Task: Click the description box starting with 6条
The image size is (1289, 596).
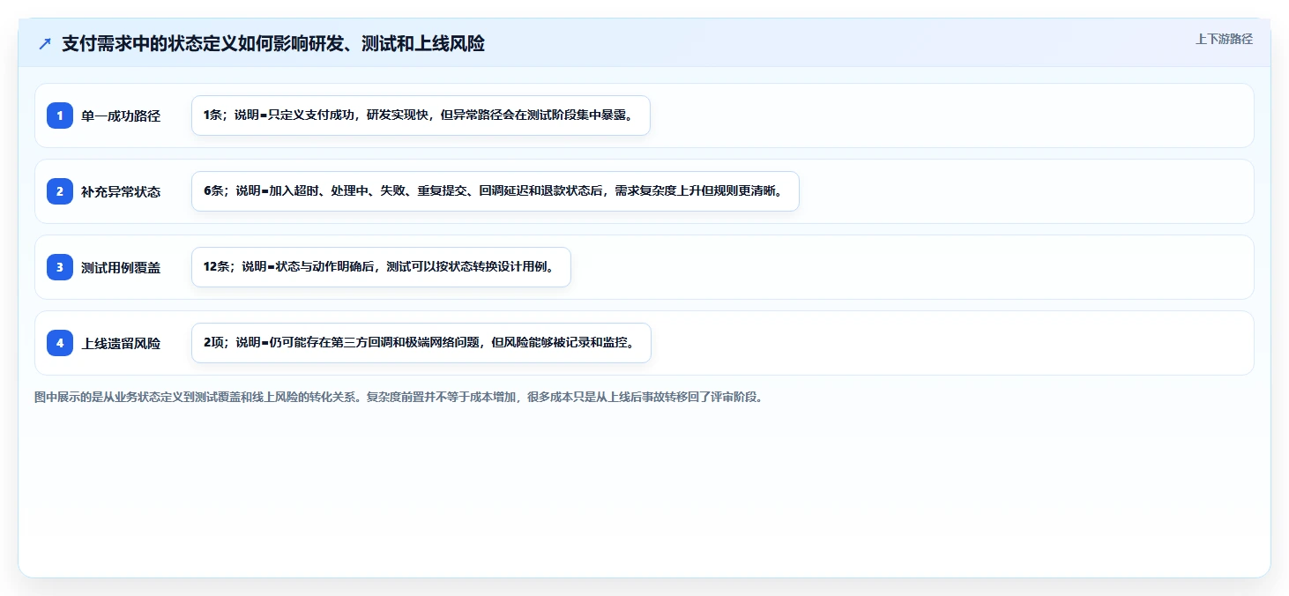Action: point(495,191)
